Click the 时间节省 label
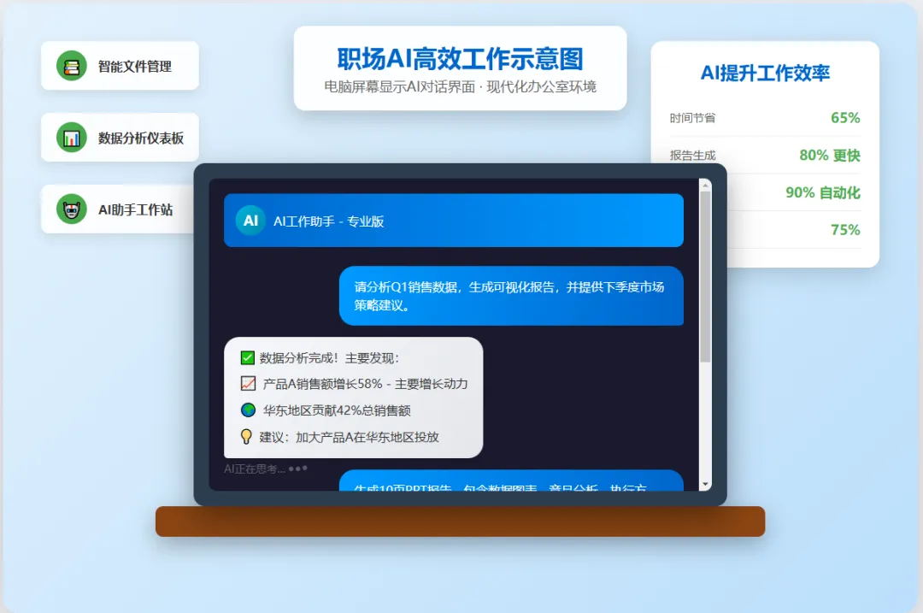 pyautogui.click(x=693, y=118)
